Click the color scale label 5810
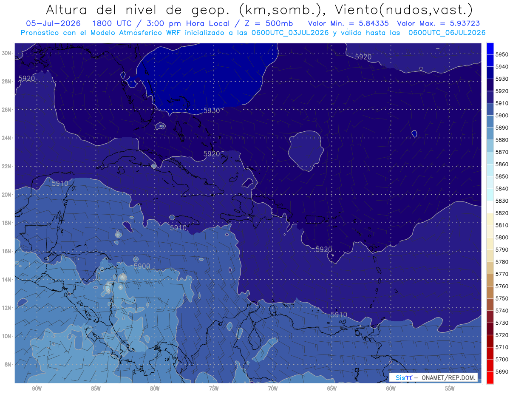 [501, 225]
